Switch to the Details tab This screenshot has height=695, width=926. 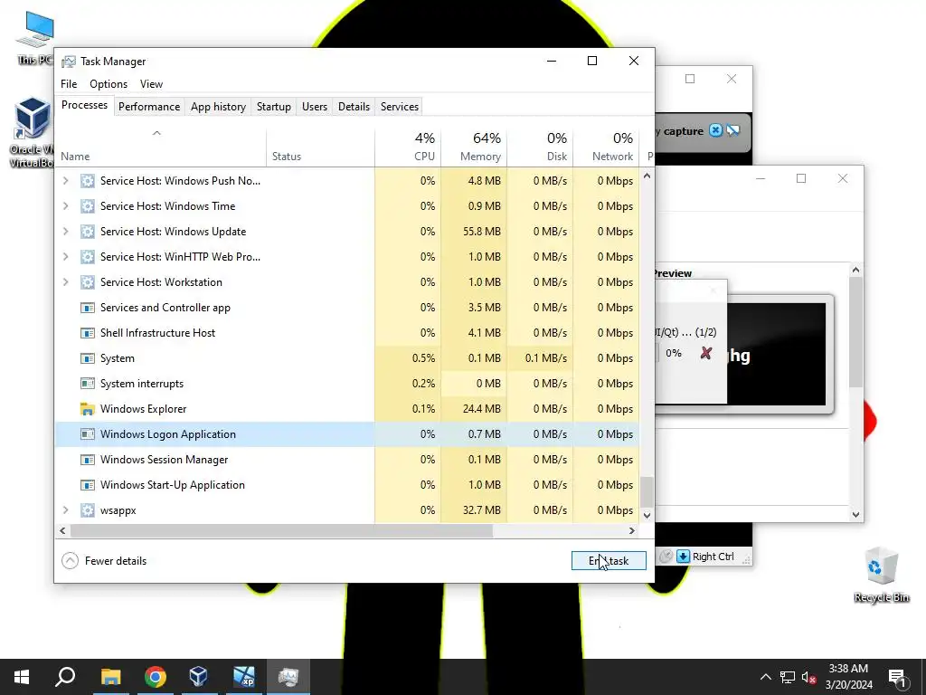click(x=354, y=107)
